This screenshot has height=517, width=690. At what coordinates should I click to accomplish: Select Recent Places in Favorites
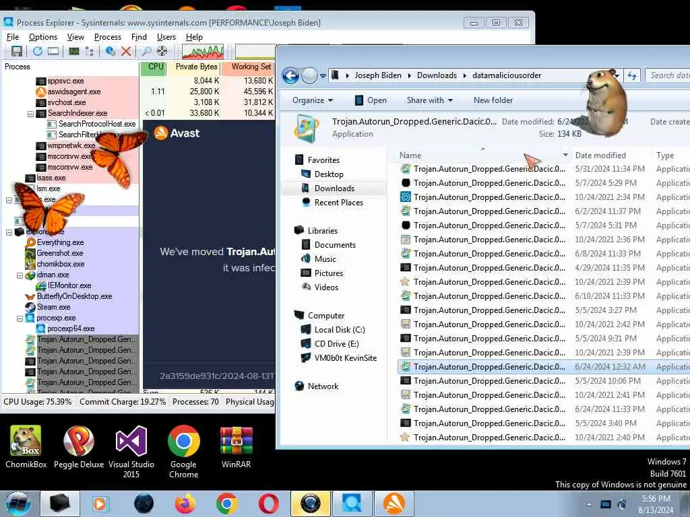338,202
